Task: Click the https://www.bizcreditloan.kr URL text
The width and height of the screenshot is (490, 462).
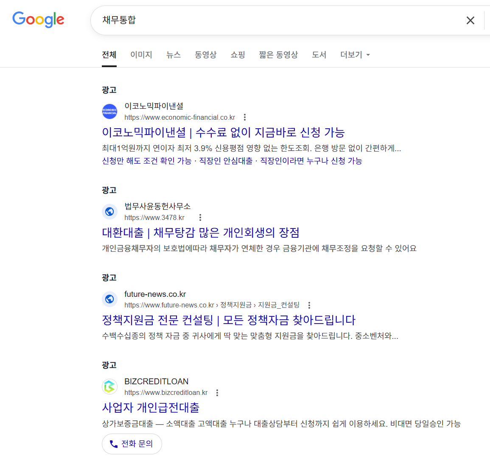Action: pos(166,392)
